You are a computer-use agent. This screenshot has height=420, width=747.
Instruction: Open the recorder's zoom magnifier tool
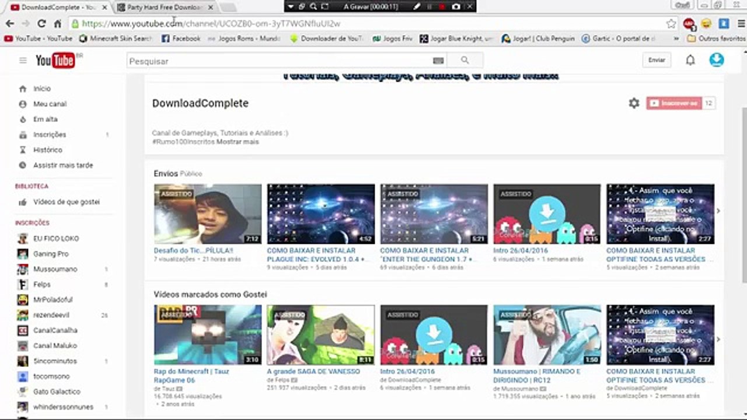pyautogui.click(x=313, y=6)
